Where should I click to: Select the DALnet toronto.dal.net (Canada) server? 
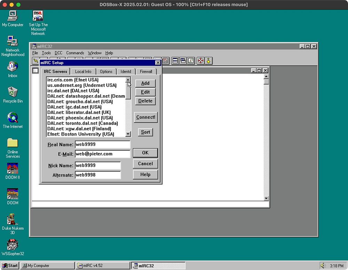(82, 123)
